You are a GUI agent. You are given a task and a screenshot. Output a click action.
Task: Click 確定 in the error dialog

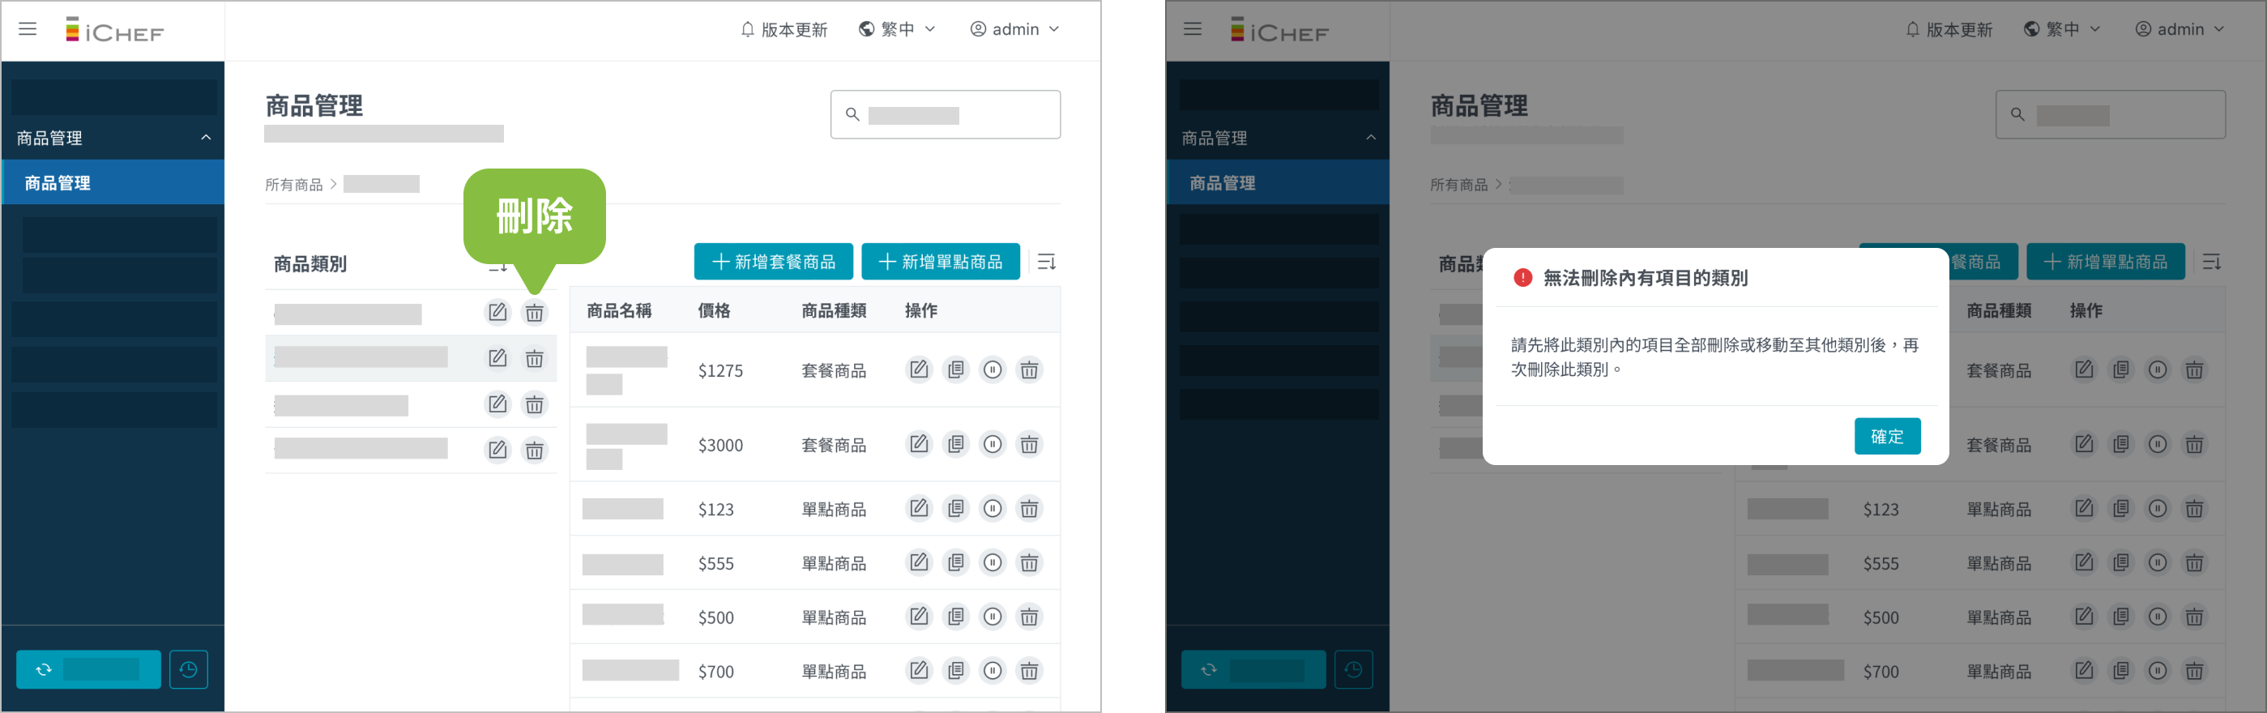1887,437
